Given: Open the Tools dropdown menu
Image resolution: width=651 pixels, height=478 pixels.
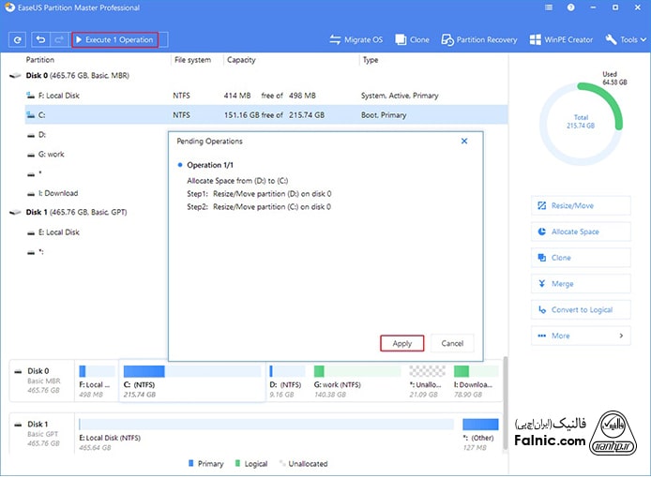Looking at the screenshot, I should [x=627, y=40].
